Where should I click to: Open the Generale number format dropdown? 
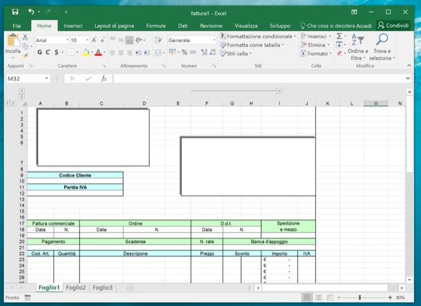tap(214, 40)
